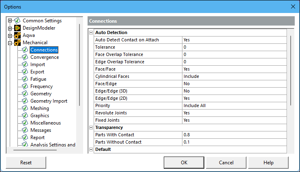
Task: Click the DesignModeler icon in tree
Action: pyautogui.click(x=17, y=28)
